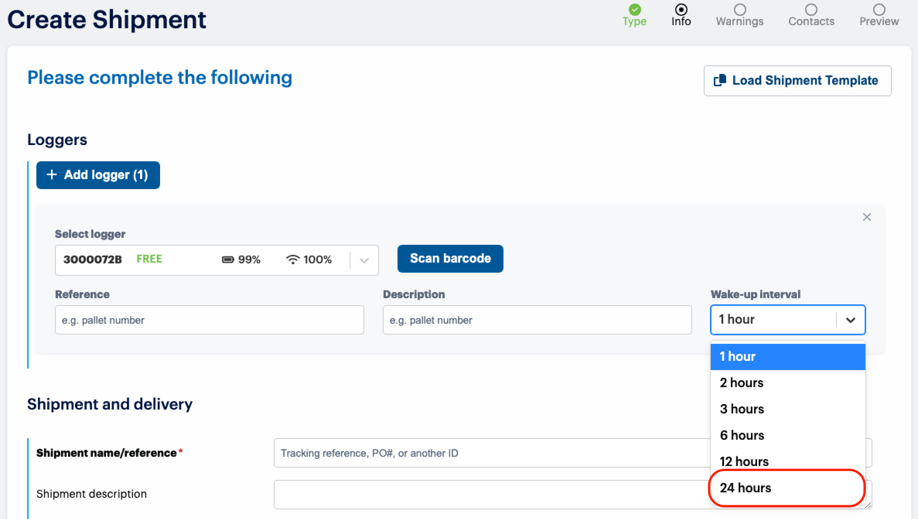Viewport: 918px width, 519px height.
Task: Click the Add logger (1) button
Action: click(x=98, y=175)
